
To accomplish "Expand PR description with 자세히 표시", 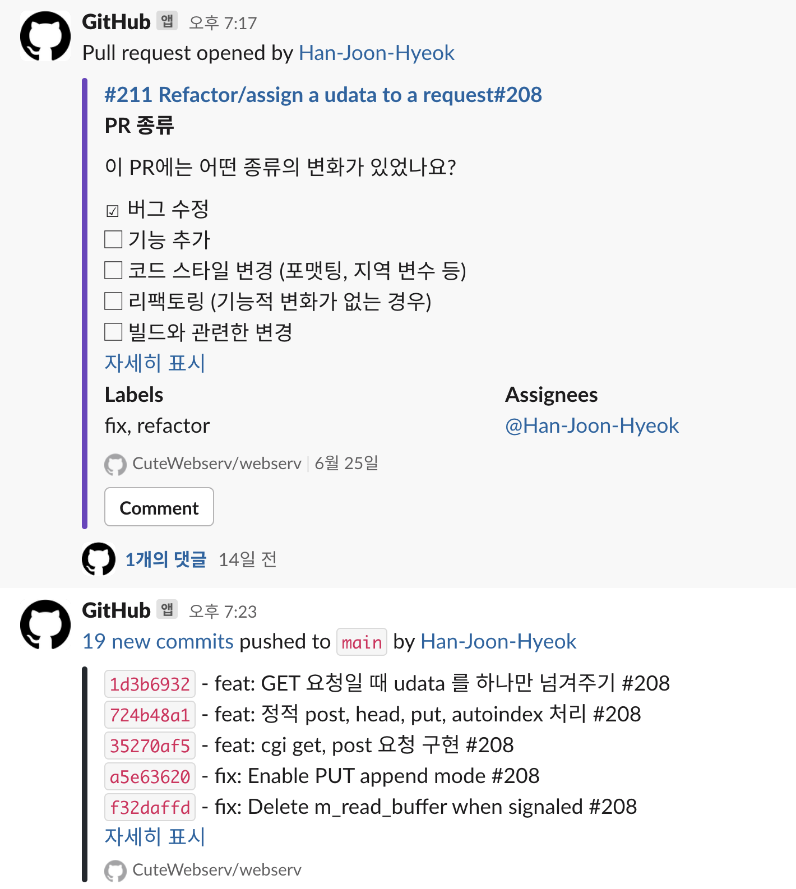I will click(155, 363).
